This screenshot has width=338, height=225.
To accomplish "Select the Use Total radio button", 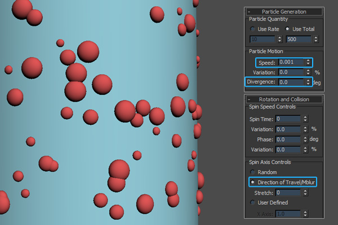I will (288, 29).
